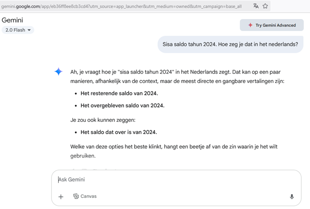Viewport: 310px width, 209px height.
Task: Open the 2.0 Flash model dropdown
Action: click(18, 30)
